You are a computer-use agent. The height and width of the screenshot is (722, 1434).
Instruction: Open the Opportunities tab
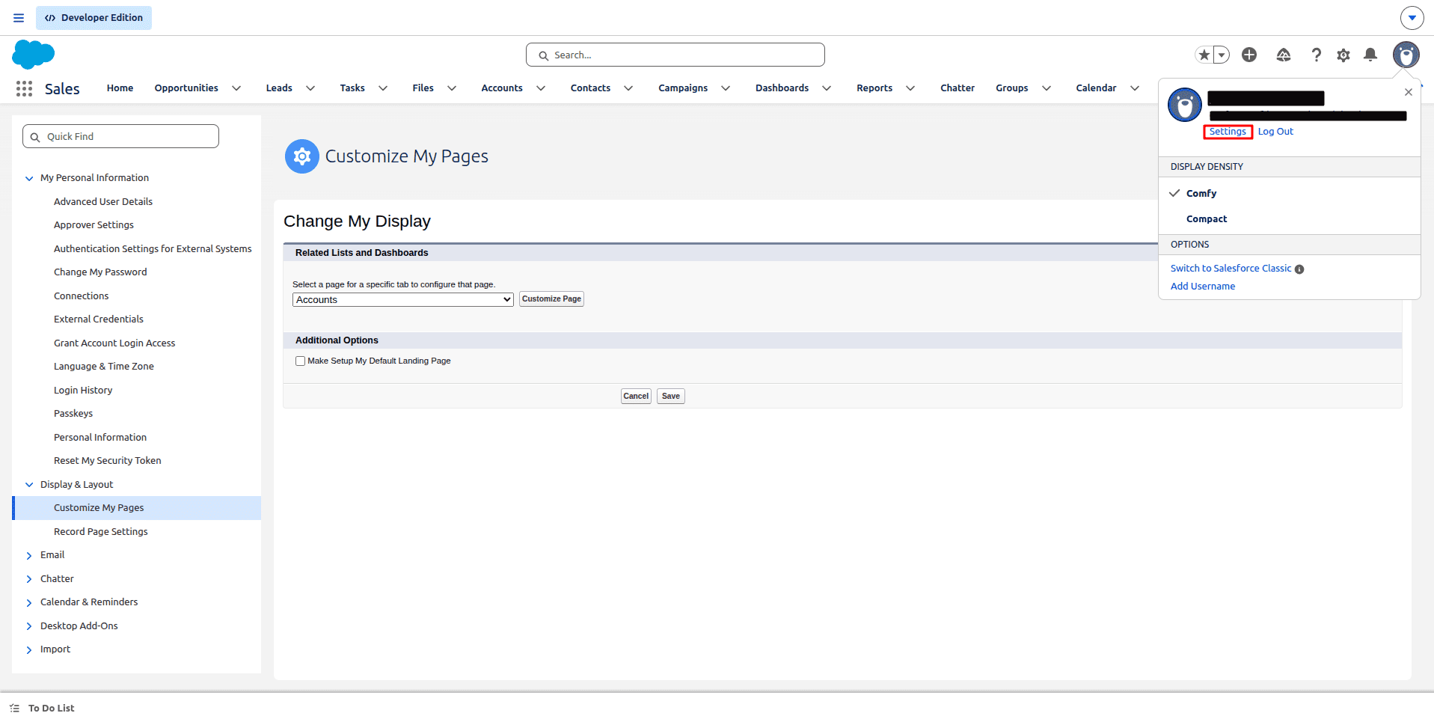186,88
